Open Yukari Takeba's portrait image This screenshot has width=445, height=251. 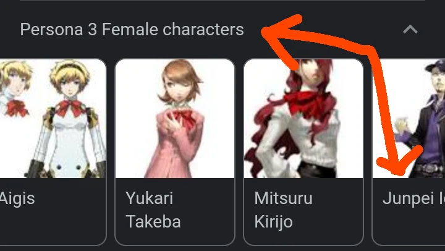[175, 119]
